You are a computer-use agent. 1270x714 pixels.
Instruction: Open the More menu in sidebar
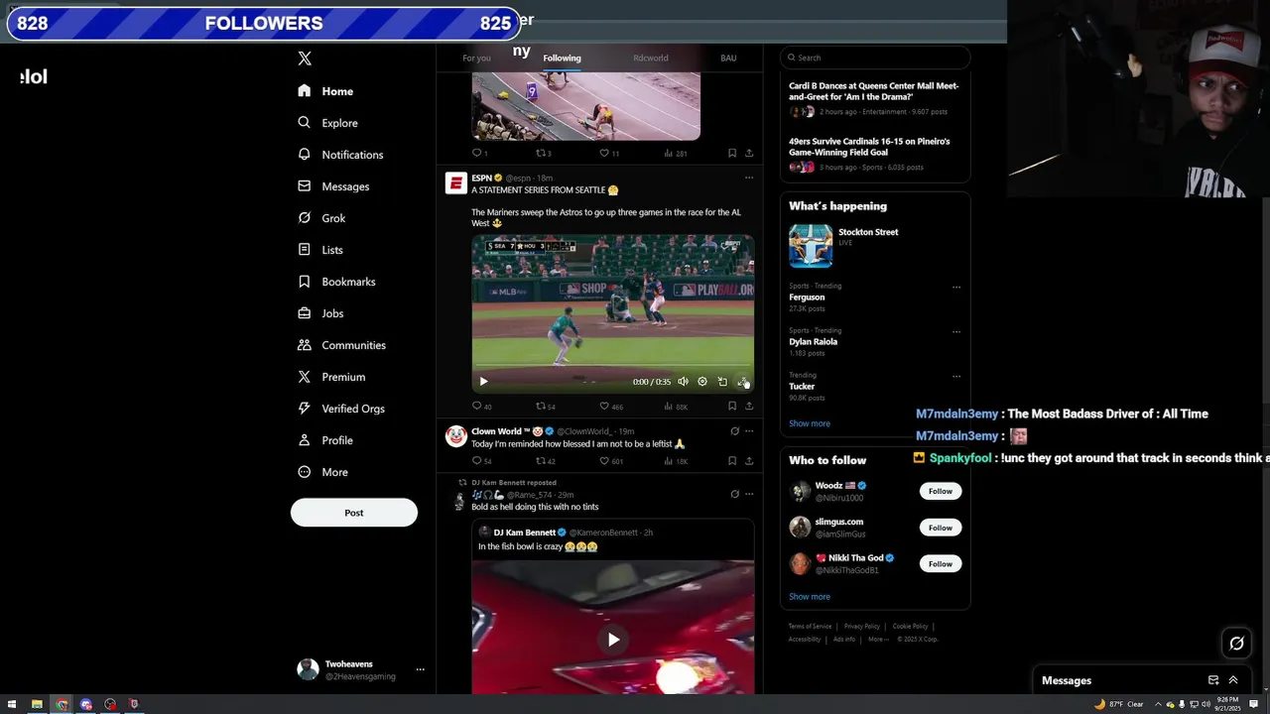tap(322, 472)
